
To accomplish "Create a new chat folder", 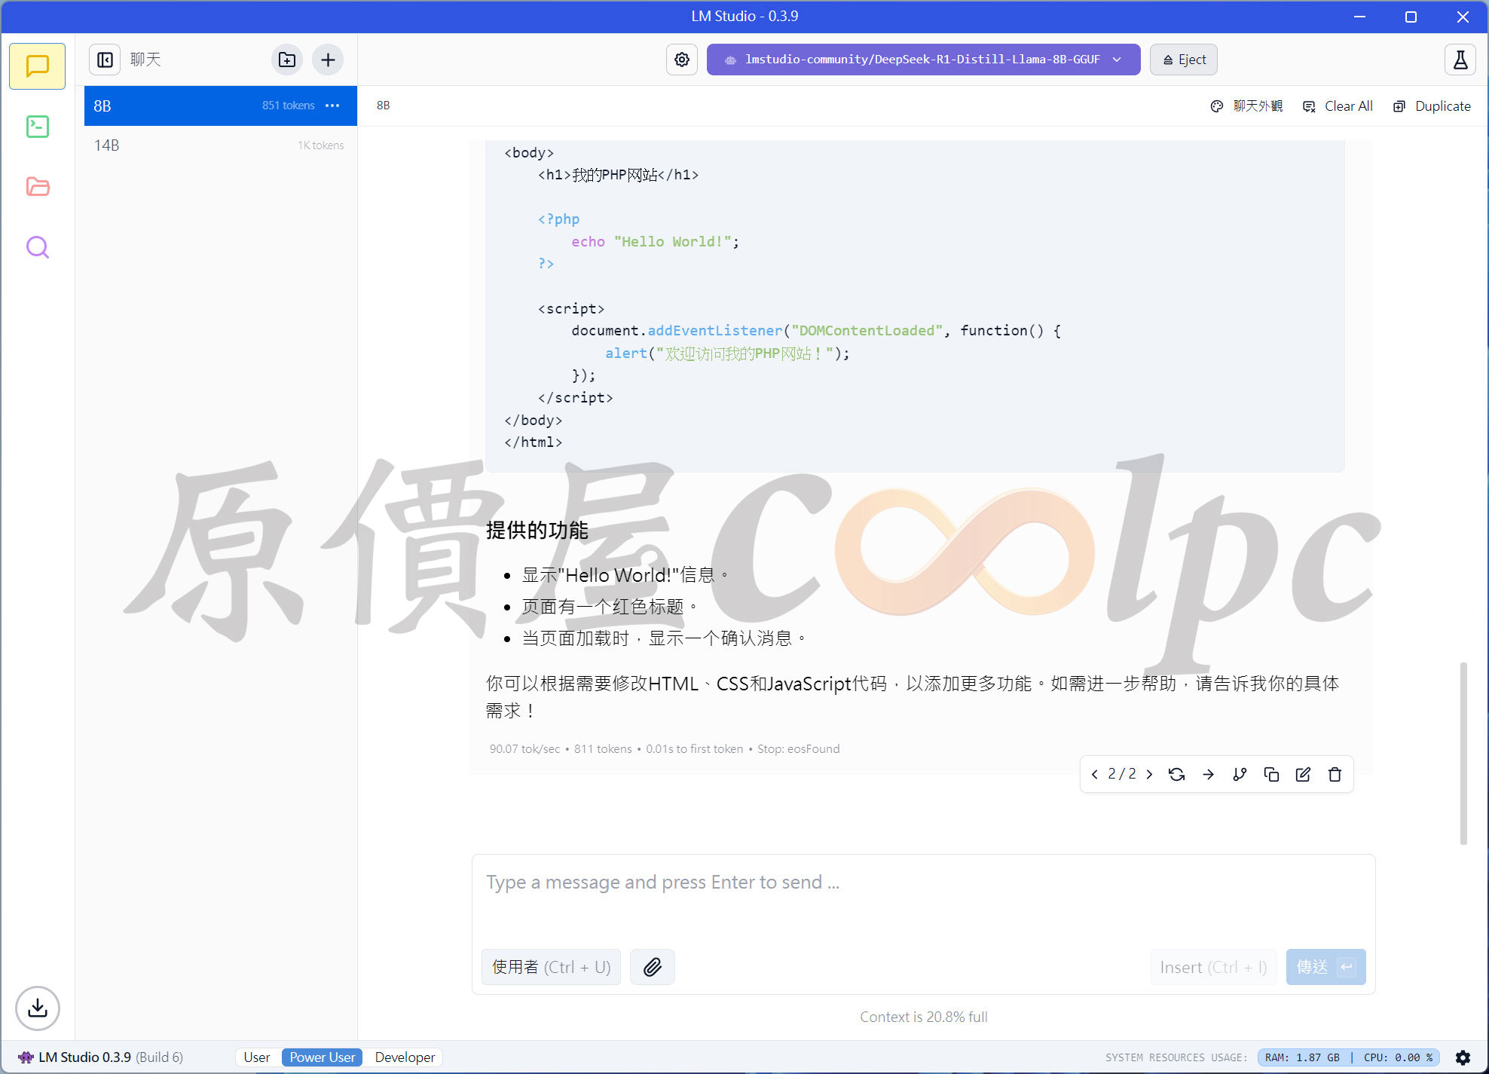I will point(287,60).
